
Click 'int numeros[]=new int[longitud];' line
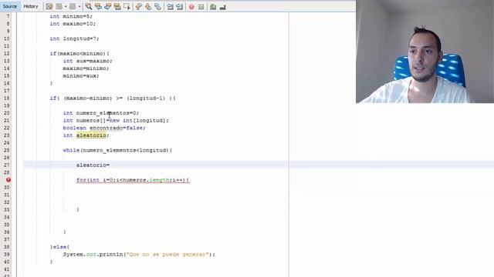pos(116,121)
